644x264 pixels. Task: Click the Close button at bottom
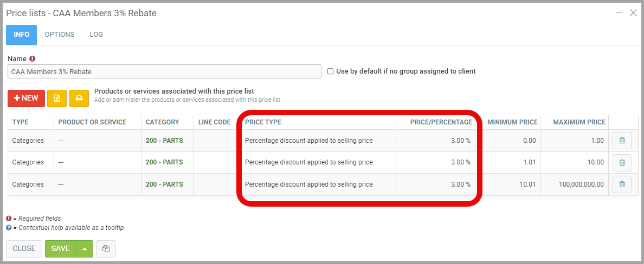point(24,249)
